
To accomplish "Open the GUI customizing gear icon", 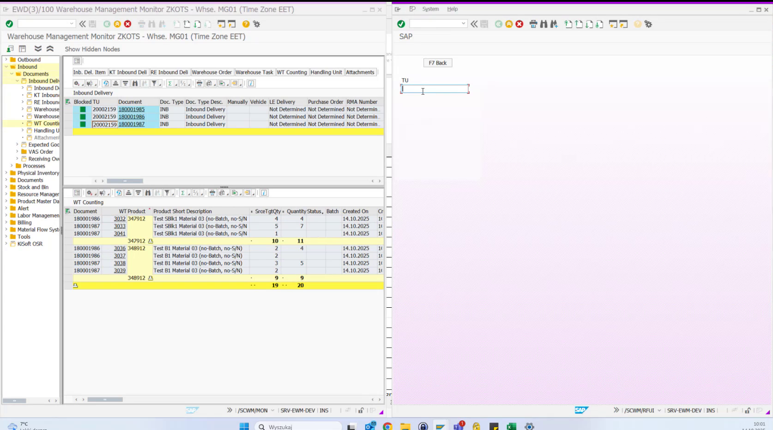I will (257, 24).
